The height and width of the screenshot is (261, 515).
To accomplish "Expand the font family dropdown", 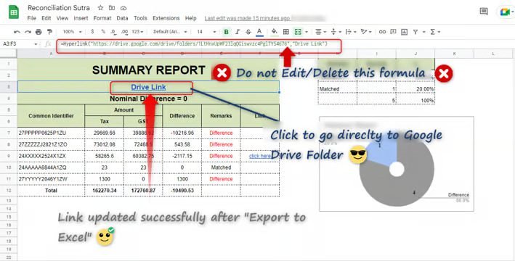I will coord(170,32).
